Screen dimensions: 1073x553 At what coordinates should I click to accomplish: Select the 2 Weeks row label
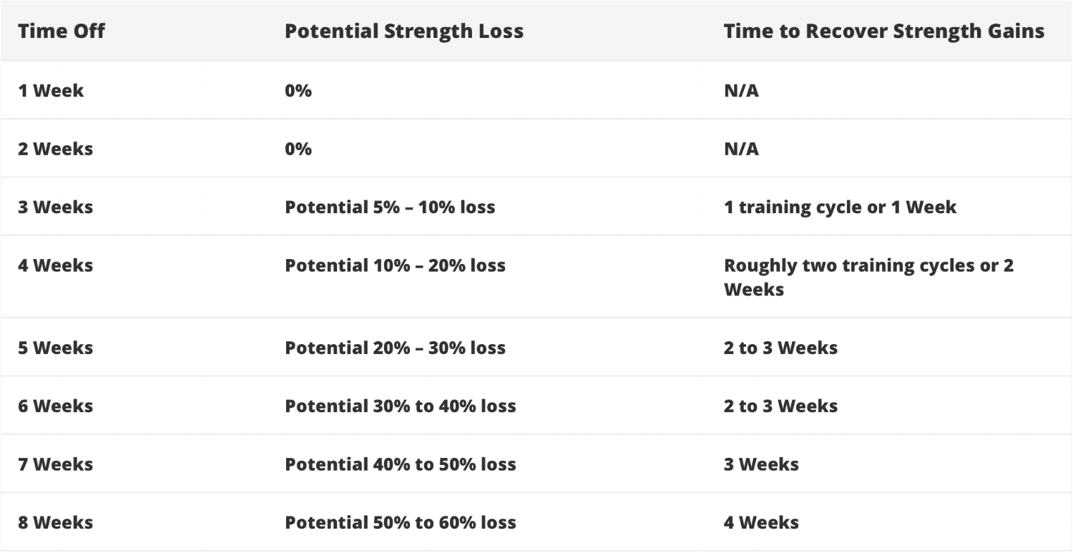[x=56, y=149]
